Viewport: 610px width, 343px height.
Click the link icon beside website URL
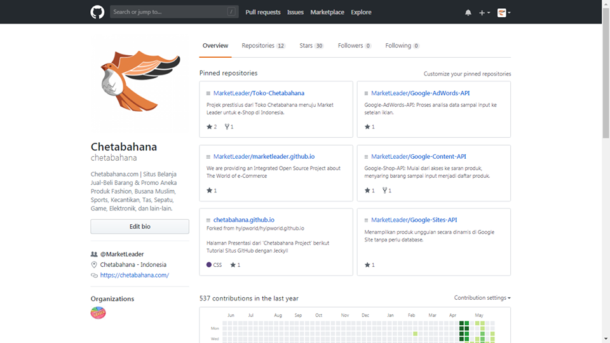pyautogui.click(x=94, y=275)
